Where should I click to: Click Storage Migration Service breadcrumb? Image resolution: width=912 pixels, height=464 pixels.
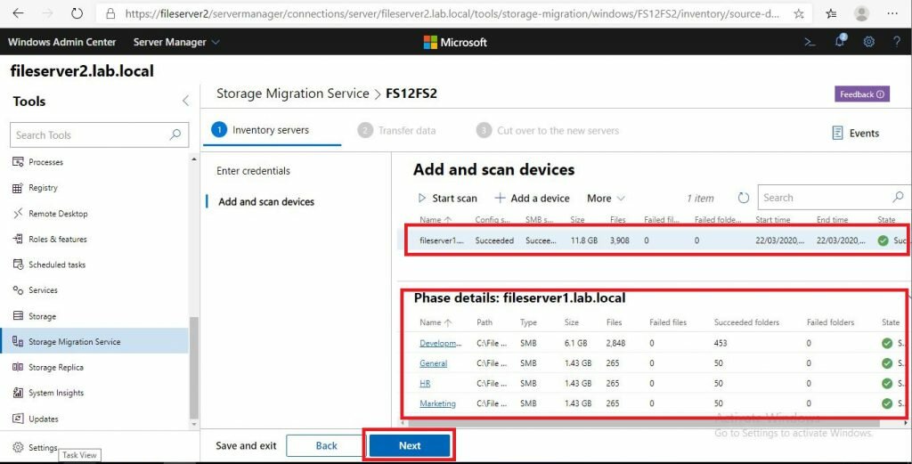[292, 94]
